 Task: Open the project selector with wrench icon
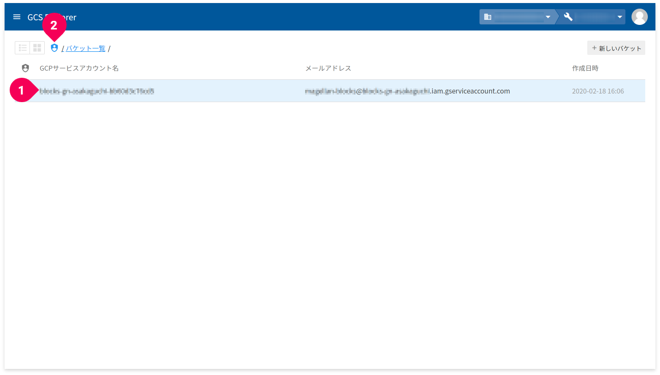592,17
